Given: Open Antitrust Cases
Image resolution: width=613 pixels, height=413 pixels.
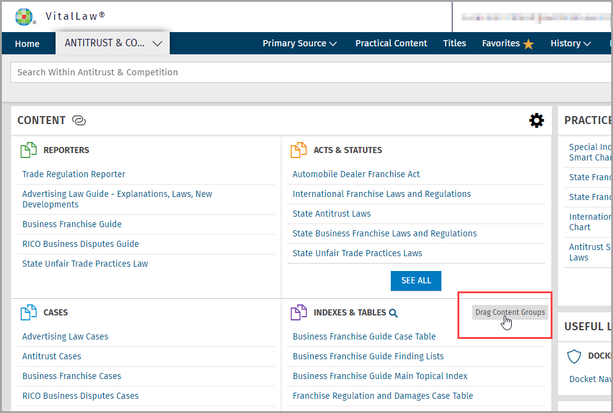Looking at the screenshot, I should pos(52,356).
